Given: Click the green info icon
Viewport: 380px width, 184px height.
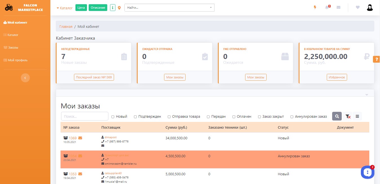Looking at the screenshot, I should pyautogui.click(x=113, y=8).
